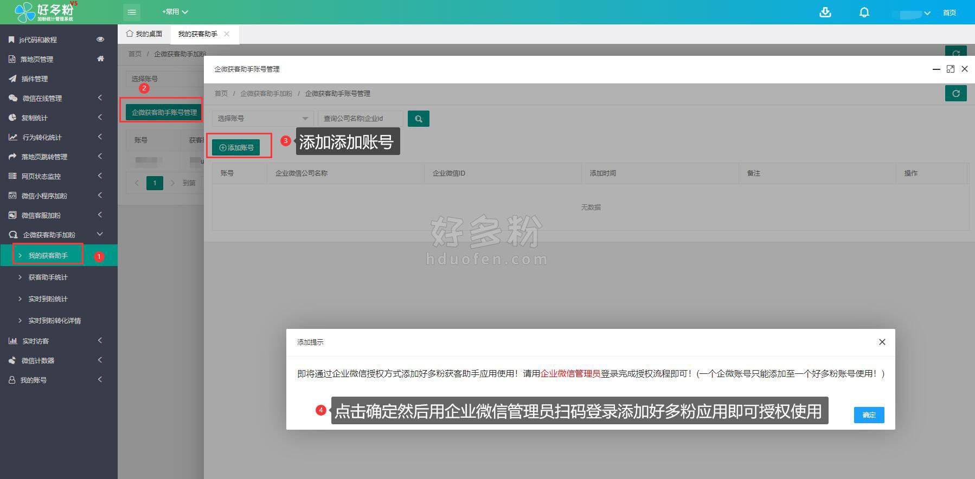Select 我的获客助手 submenu item
Viewport: 975px width, 479px height.
click(x=59, y=255)
